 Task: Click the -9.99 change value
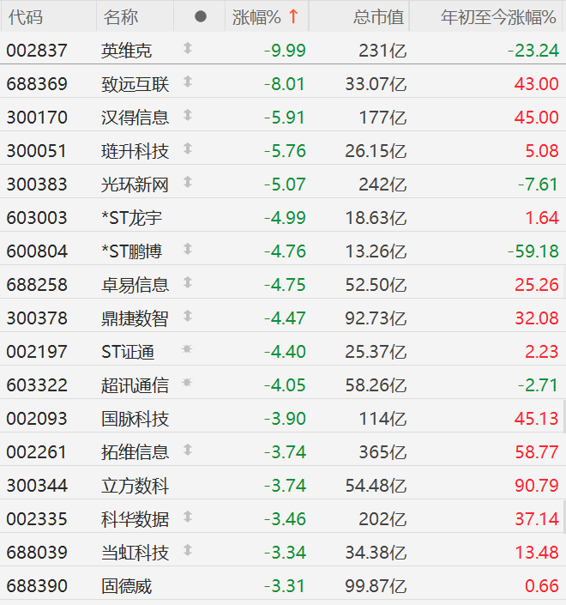pyautogui.click(x=285, y=51)
